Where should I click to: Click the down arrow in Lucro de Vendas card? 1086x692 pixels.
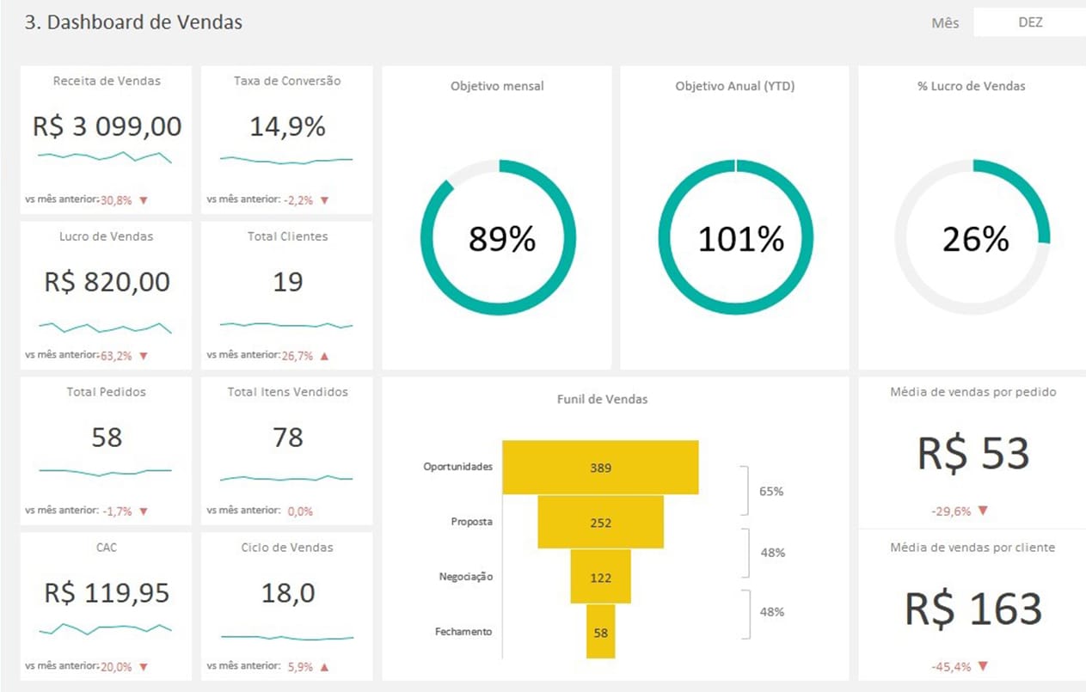(144, 356)
